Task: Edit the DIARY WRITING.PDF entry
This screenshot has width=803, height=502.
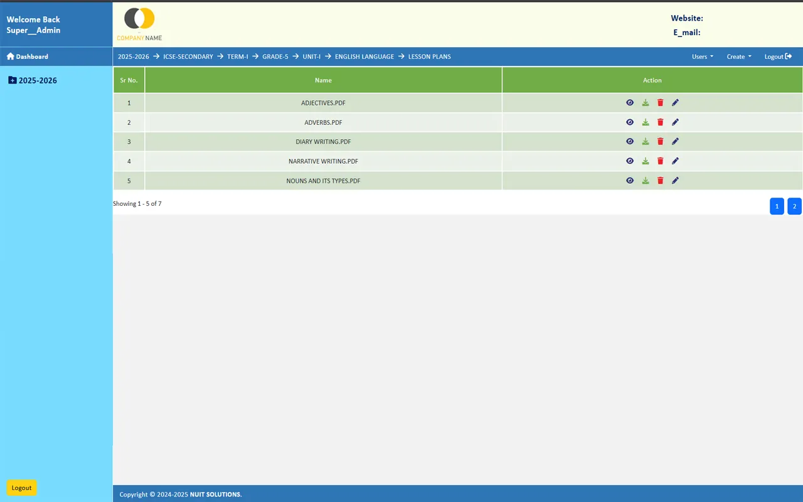Action: [675, 142]
